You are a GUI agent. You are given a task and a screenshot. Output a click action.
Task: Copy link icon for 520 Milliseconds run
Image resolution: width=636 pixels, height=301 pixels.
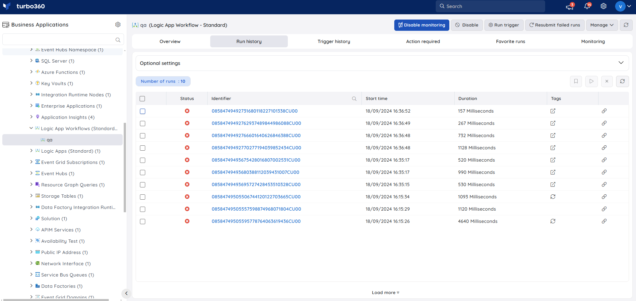click(604, 160)
